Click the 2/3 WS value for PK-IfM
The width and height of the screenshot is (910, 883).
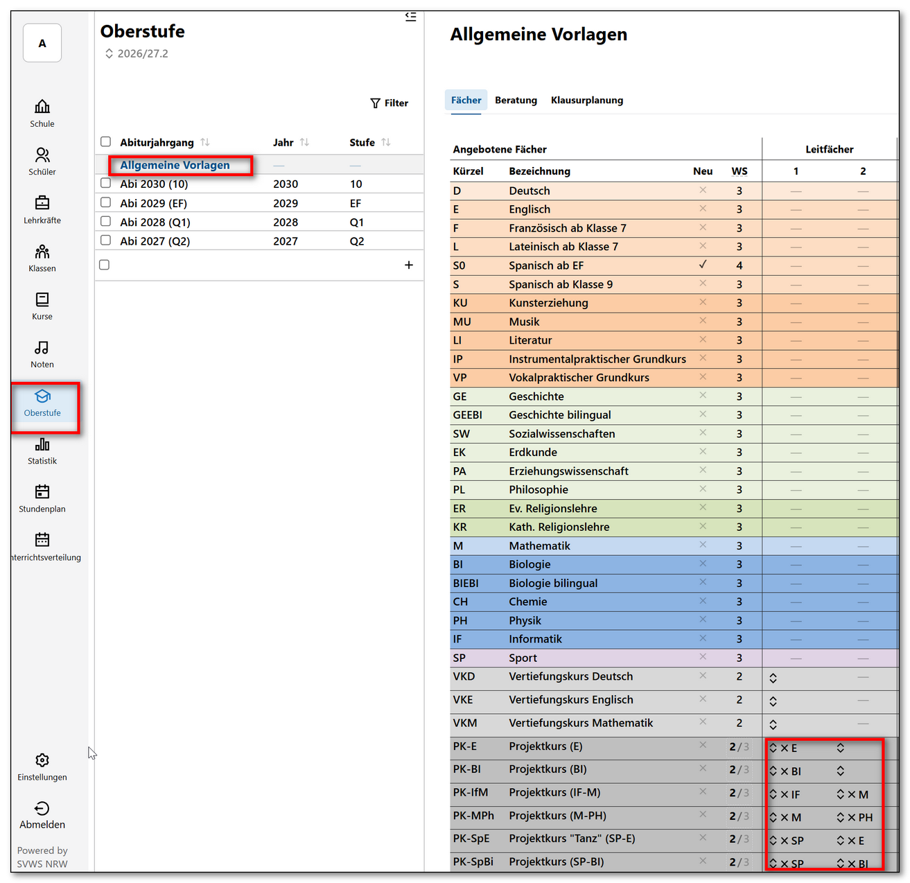[x=739, y=793]
